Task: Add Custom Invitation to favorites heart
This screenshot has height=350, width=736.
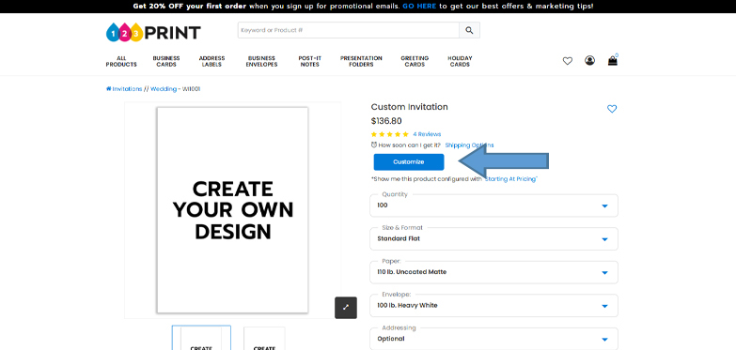Action: [612, 109]
